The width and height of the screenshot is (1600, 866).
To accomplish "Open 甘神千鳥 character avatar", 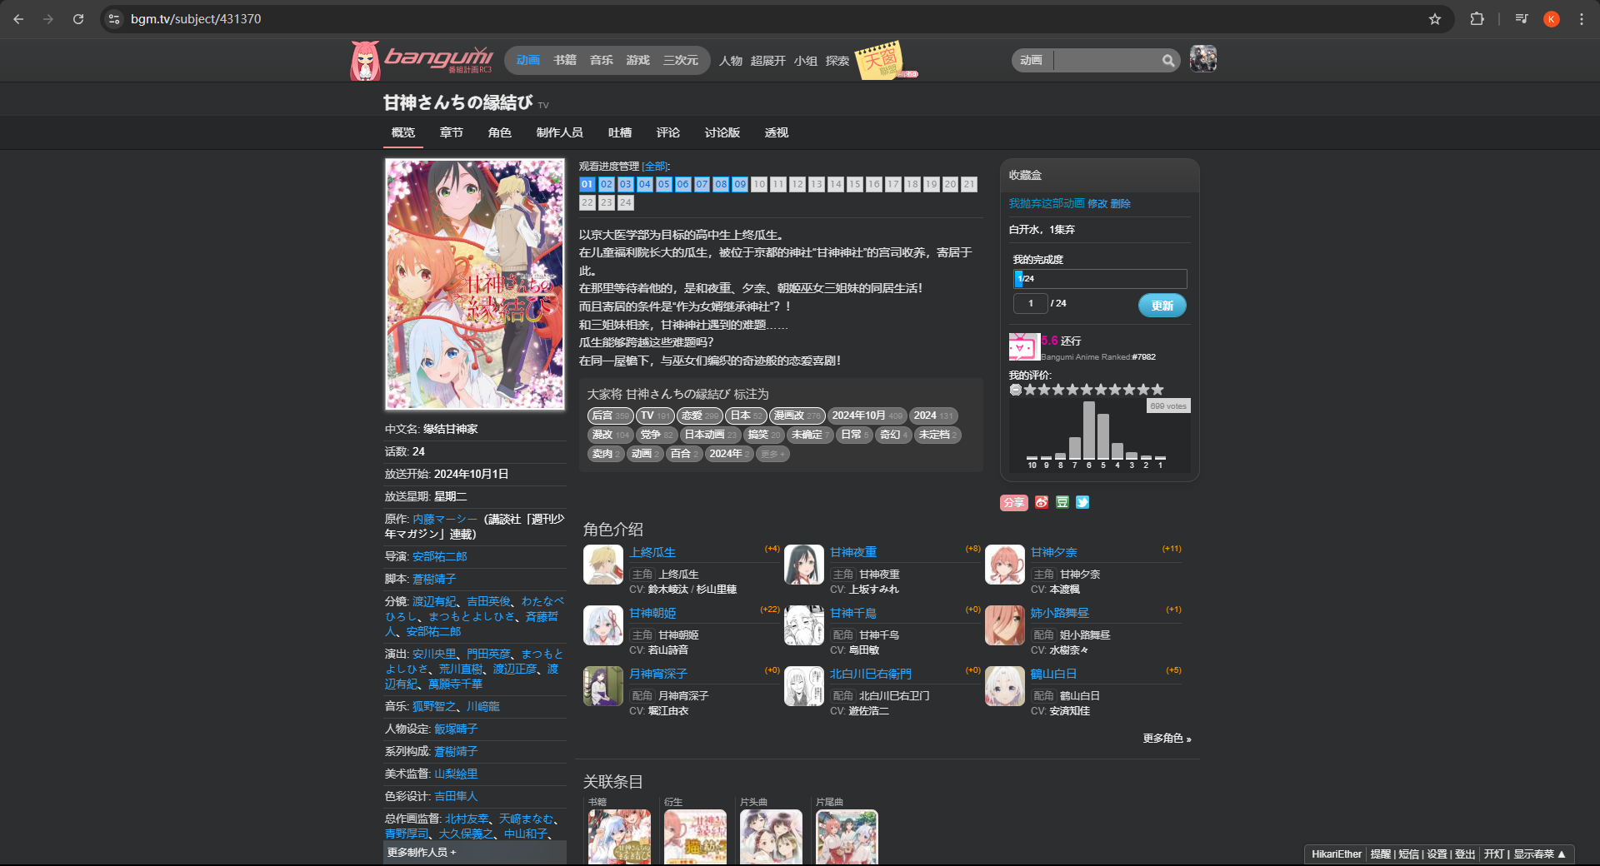I will [804, 626].
